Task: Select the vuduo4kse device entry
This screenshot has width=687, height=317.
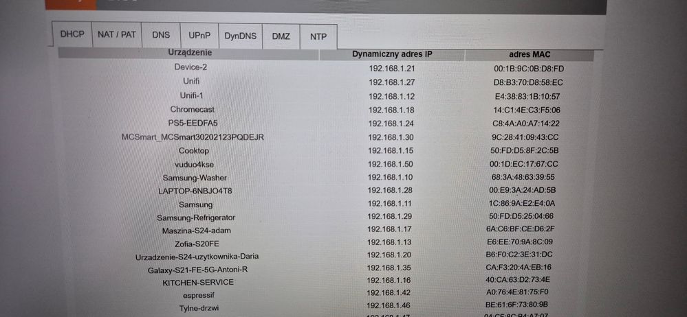Action: coord(194,165)
